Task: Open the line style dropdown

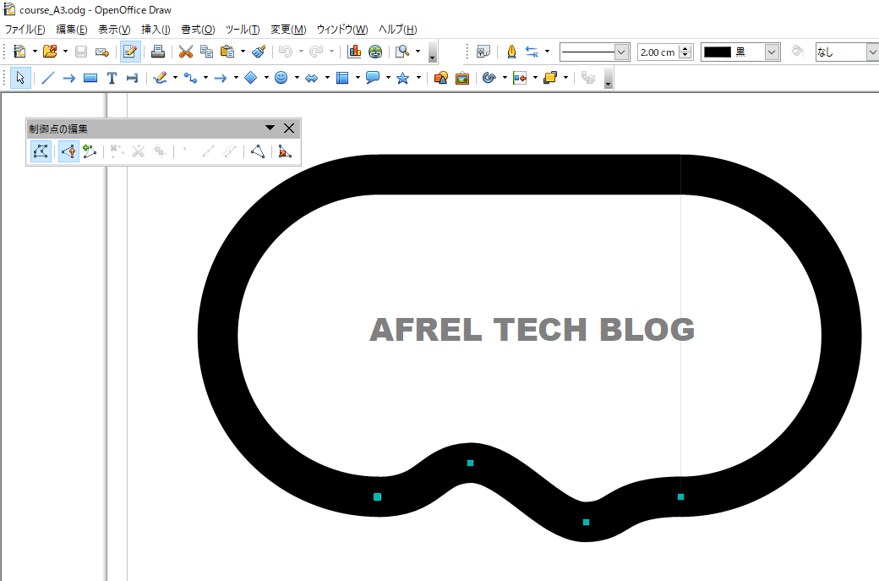Action: pyautogui.click(x=622, y=52)
